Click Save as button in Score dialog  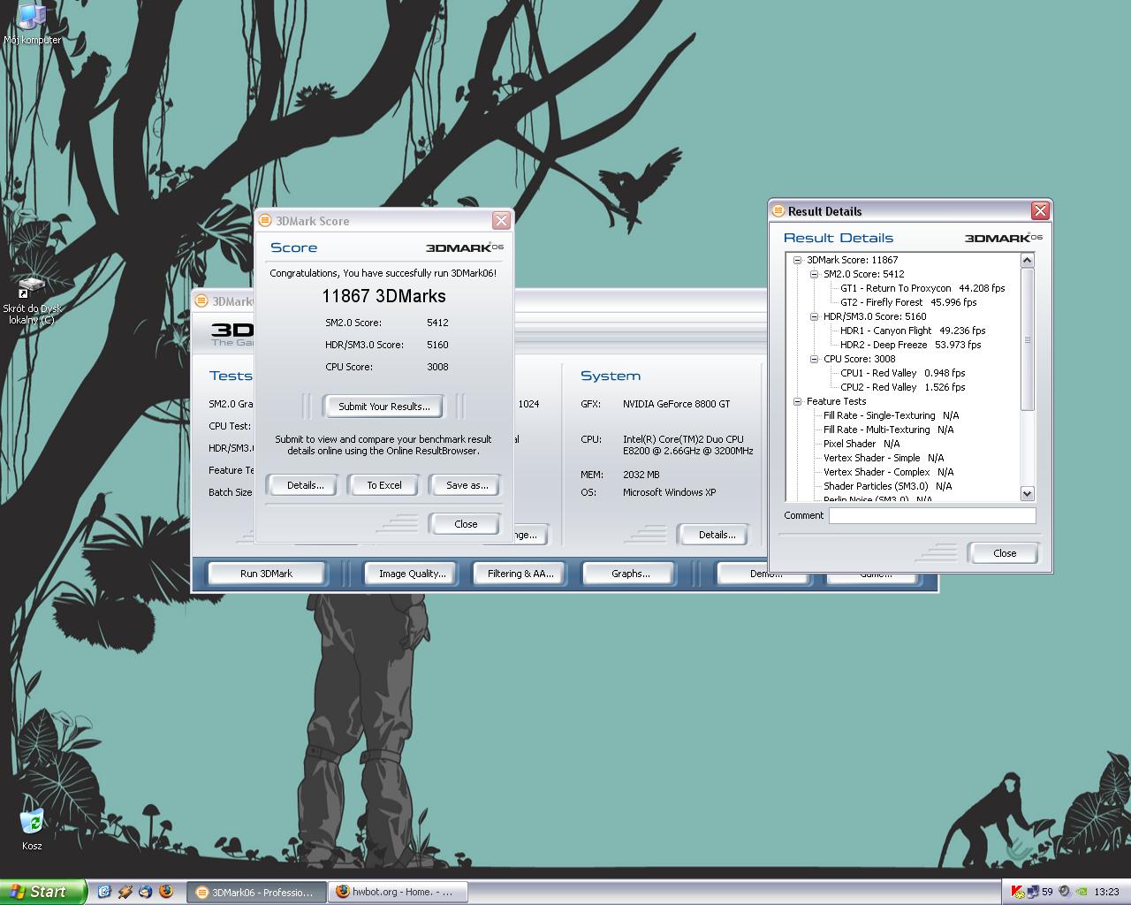[467, 485]
